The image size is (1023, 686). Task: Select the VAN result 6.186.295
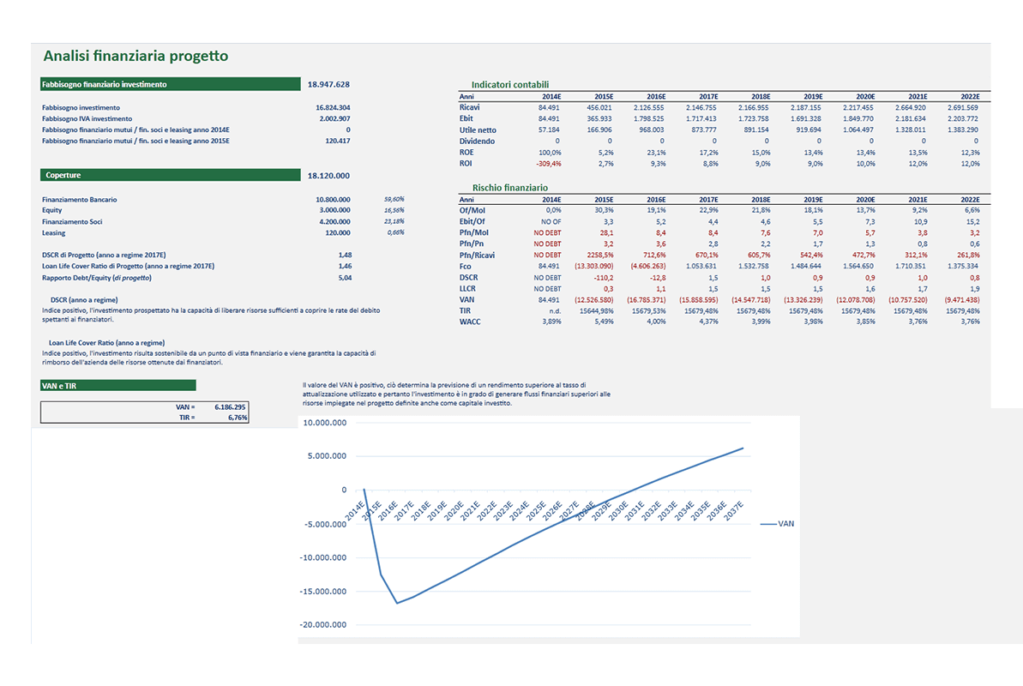(231, 407)
